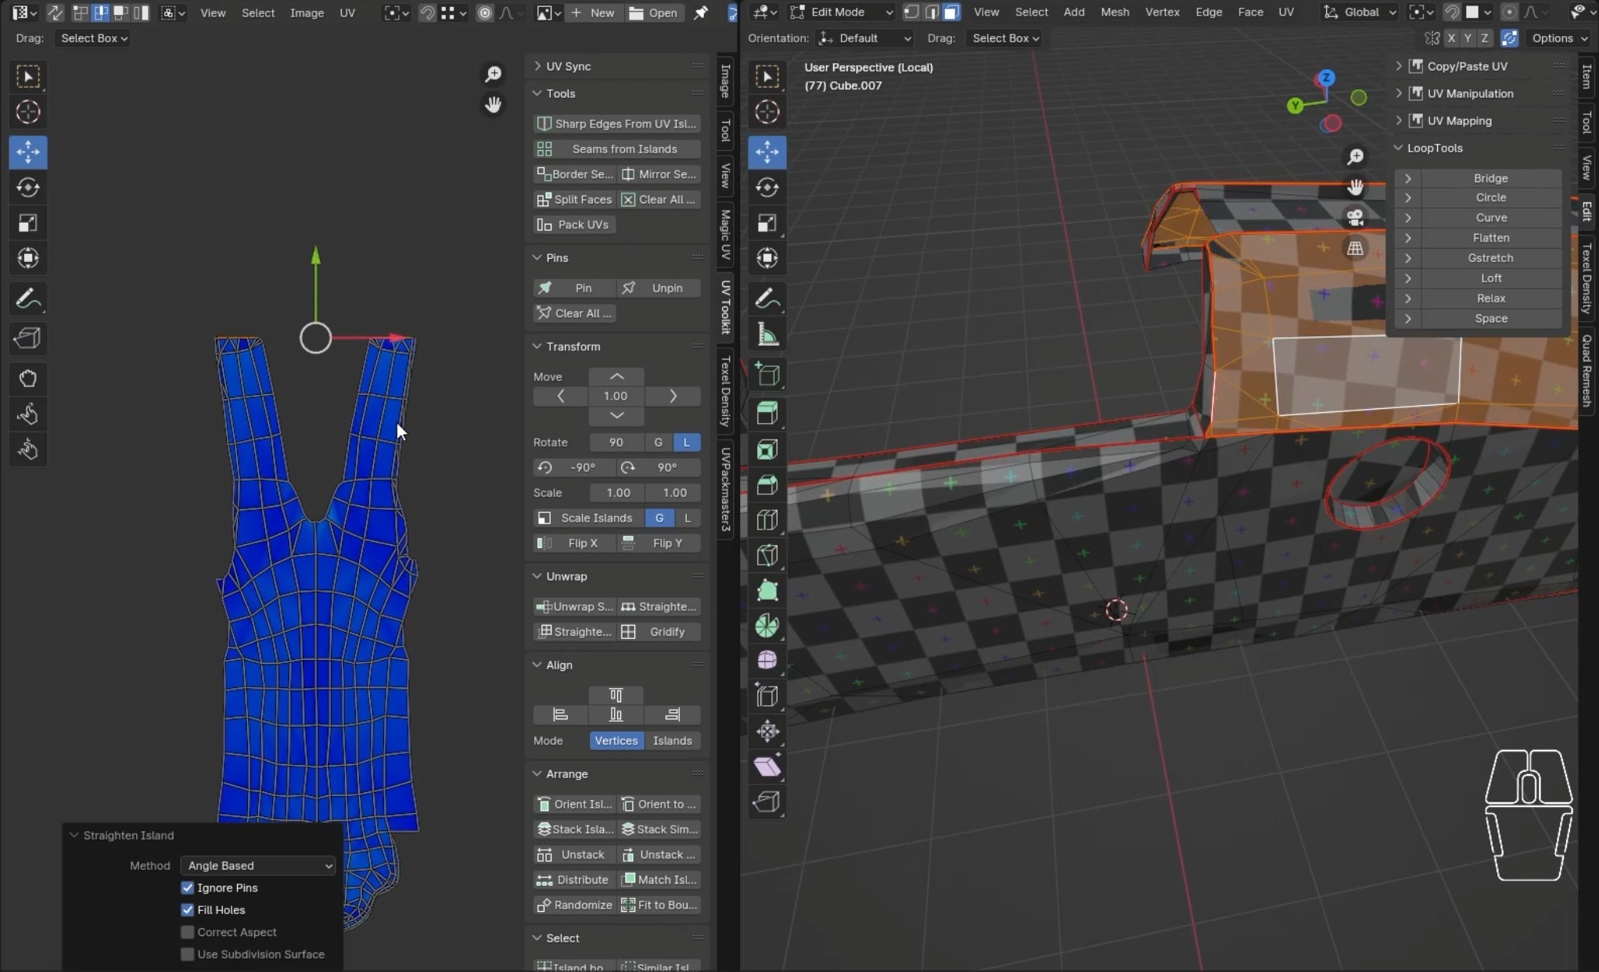1599x972 pixels.
Task: Enable the Ignore Pins checkbox
Action: pyautogui.click(x=188, y=888)
